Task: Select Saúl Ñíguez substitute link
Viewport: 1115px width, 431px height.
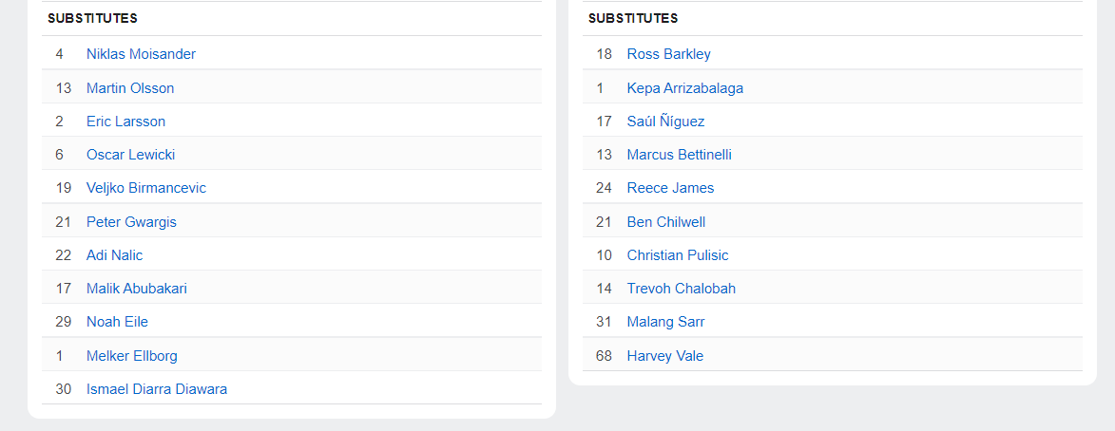Action: coord(665,122)
